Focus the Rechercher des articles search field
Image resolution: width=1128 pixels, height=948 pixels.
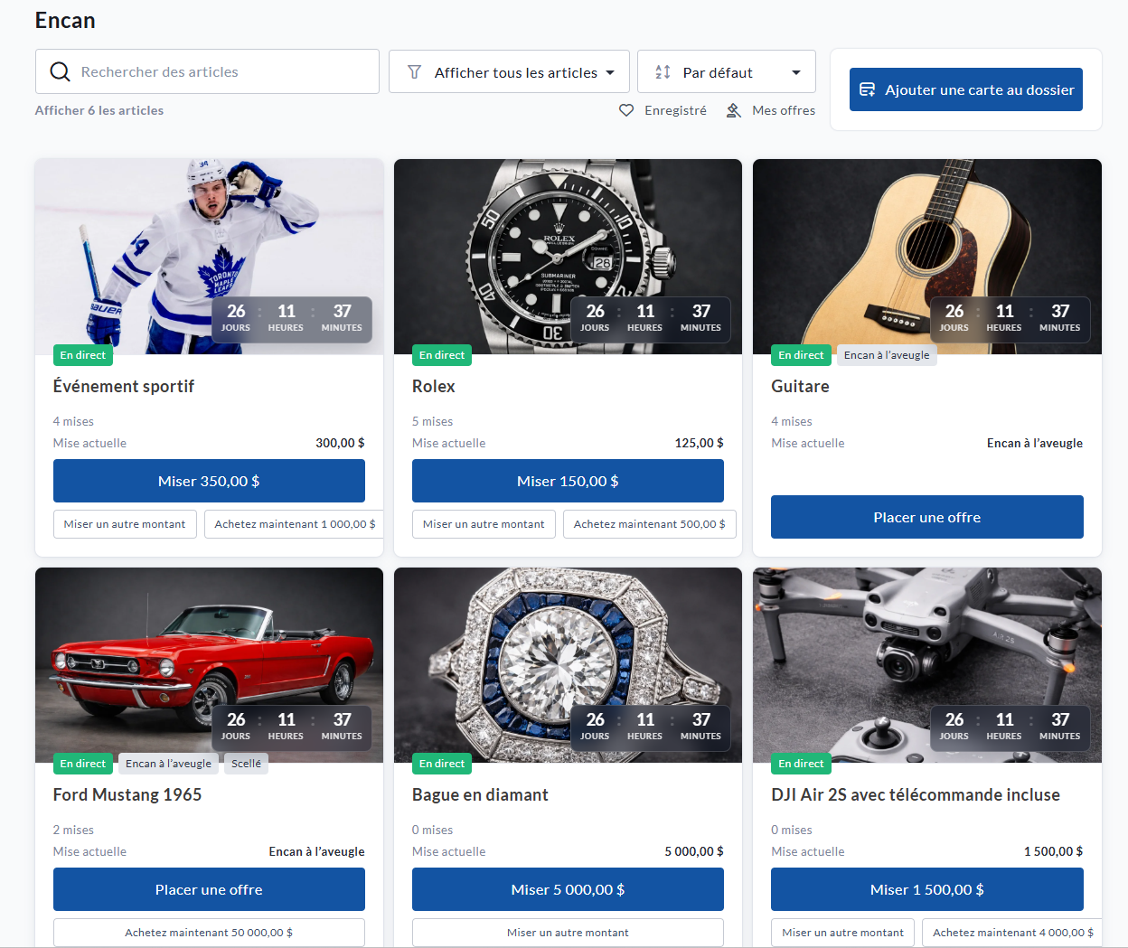tap(207, 71)
